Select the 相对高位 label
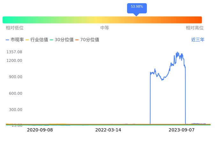Screen dimensions: 219x141 click(x=194, y=28)
